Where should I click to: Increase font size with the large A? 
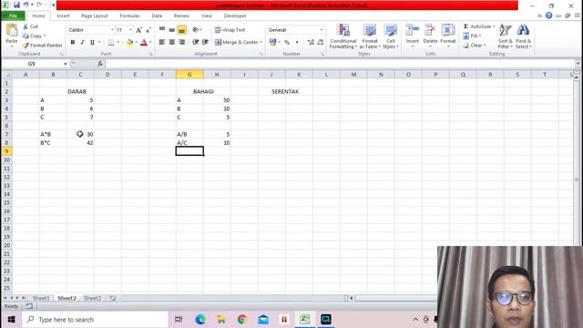(138, 30)
